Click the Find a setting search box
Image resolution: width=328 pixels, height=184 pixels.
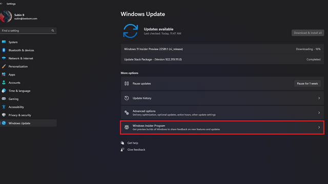click(28, 31)
